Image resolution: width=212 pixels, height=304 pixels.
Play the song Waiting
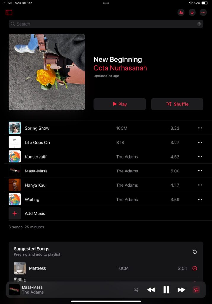32,199
